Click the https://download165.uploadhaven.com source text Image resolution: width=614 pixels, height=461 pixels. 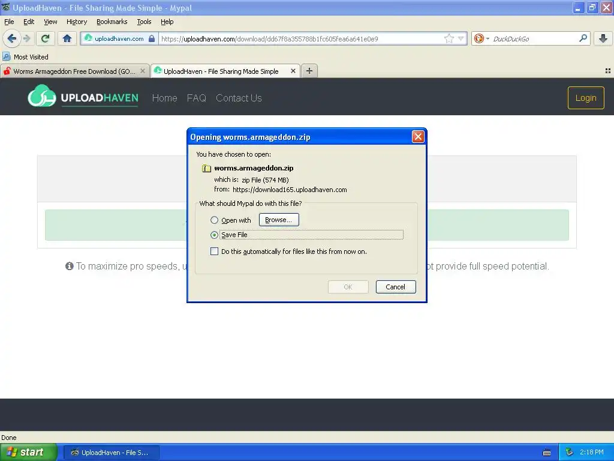pyautogui.click(x=290, y=190)
